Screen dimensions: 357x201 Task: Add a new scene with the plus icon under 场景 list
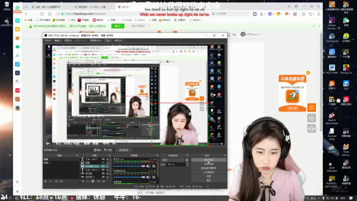pyautogui.click(x=46, y=181)
